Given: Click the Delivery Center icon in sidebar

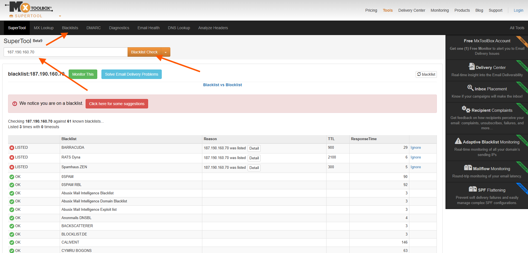Looking at the screenshot, I should 472,66.
